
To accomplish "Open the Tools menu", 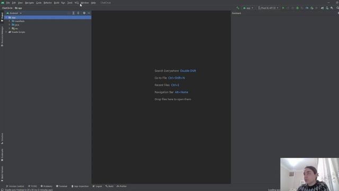I will (70, 3).
